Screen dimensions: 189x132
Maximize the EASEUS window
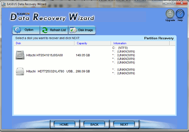coord(173,3)
